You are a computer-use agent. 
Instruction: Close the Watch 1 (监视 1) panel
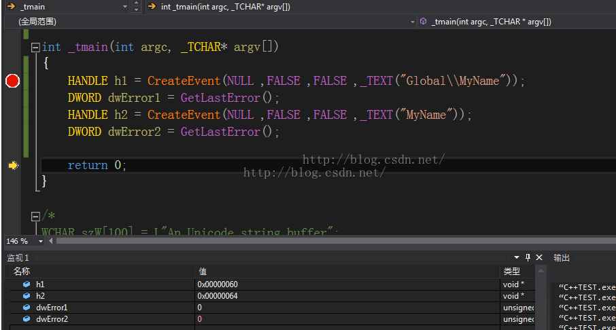click(539, 257)
